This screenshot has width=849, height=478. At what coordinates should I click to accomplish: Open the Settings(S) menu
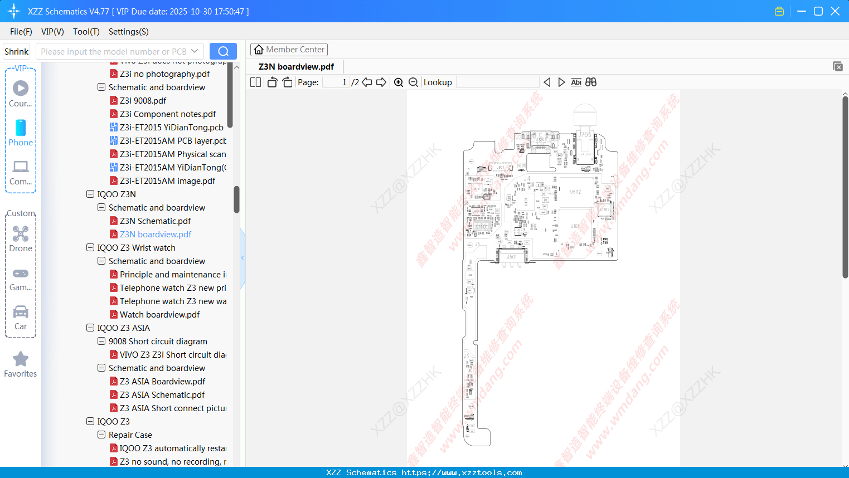click(129, 32)
